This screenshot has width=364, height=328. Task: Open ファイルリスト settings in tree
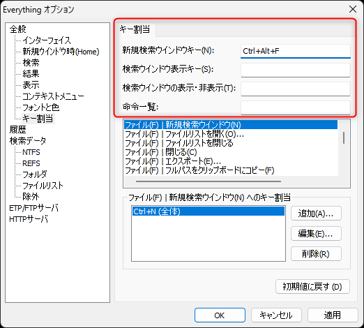click(43, 186)
